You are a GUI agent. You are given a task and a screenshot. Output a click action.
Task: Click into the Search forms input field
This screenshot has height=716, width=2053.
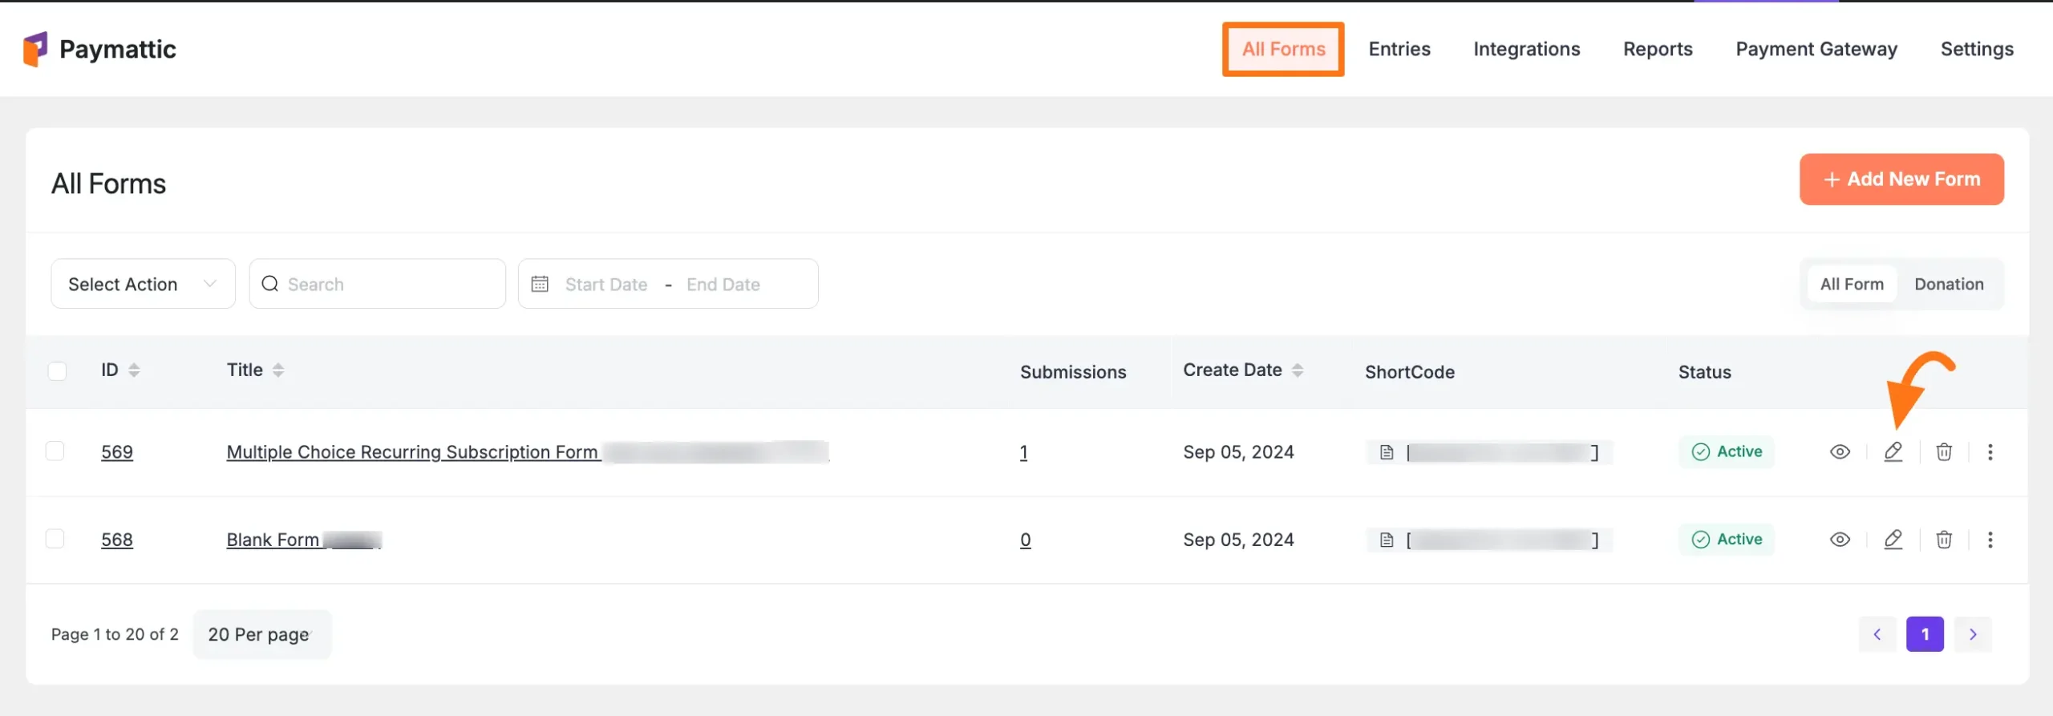point(389,284)
